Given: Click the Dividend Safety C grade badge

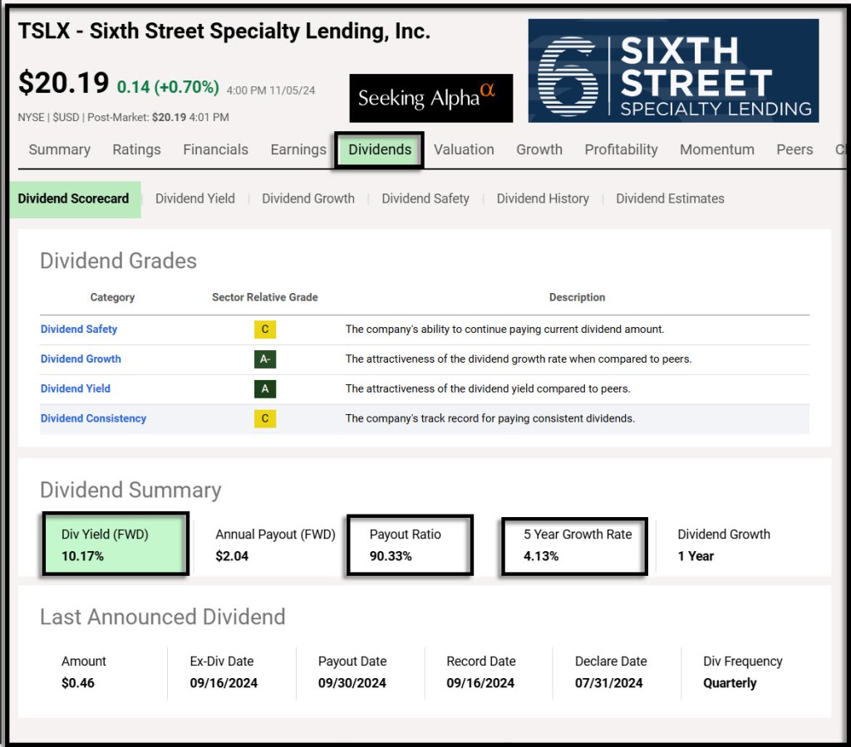Looking at the screenshot, I should pyautogui.click(x=264, y=330).
